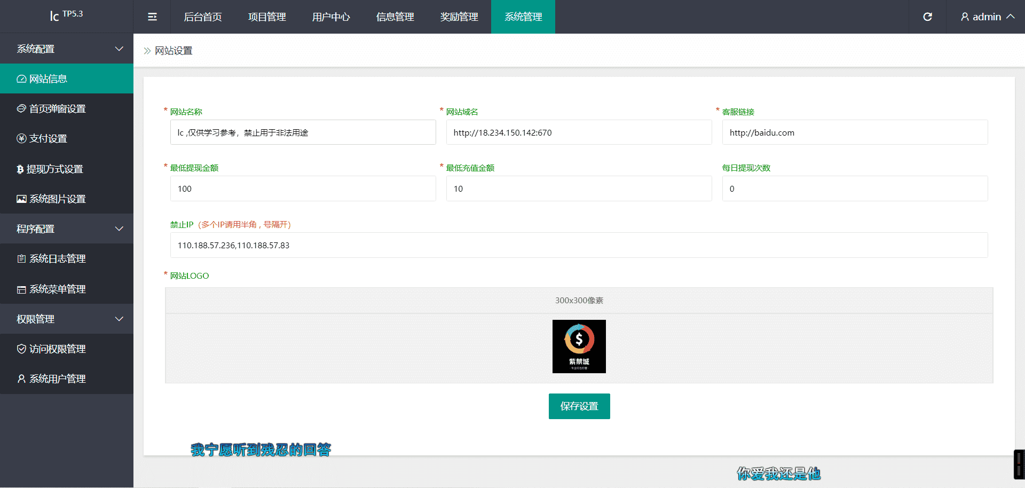Open the 用户中心 top tab

(x=331, y=17)
